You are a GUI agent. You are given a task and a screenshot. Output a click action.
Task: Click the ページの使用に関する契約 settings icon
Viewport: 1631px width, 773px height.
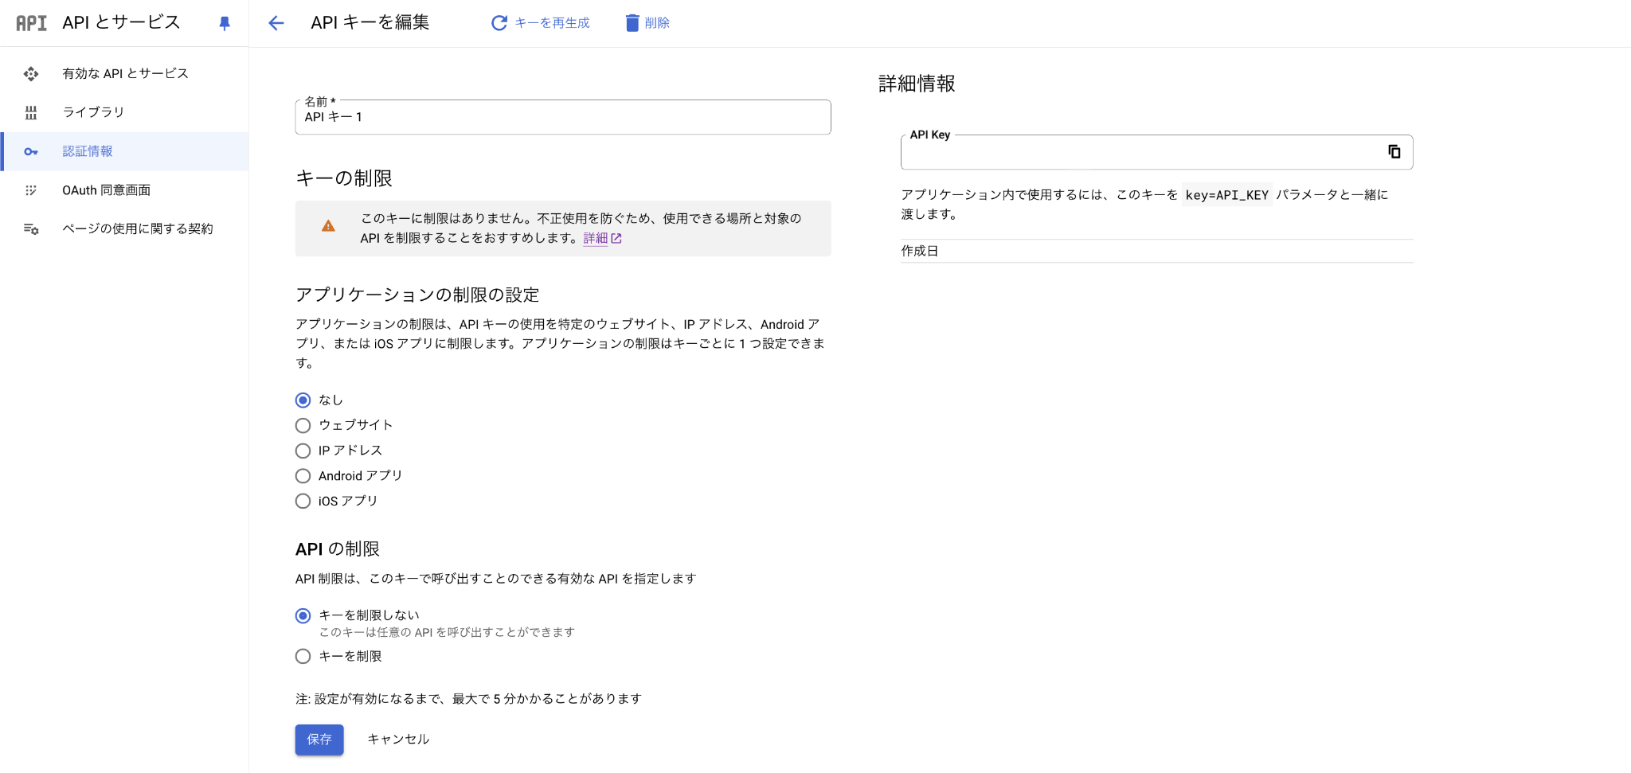point(31,229)
